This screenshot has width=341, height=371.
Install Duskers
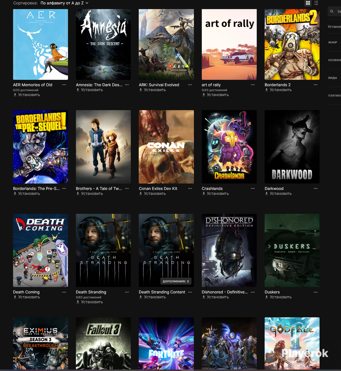(x=278, y=297)
